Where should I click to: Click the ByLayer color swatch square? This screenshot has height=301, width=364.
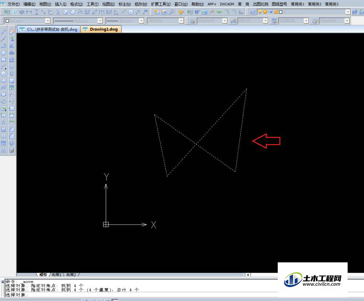[7, 21]
